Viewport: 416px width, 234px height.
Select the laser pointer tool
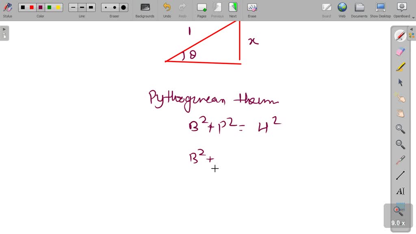point(400,160)
